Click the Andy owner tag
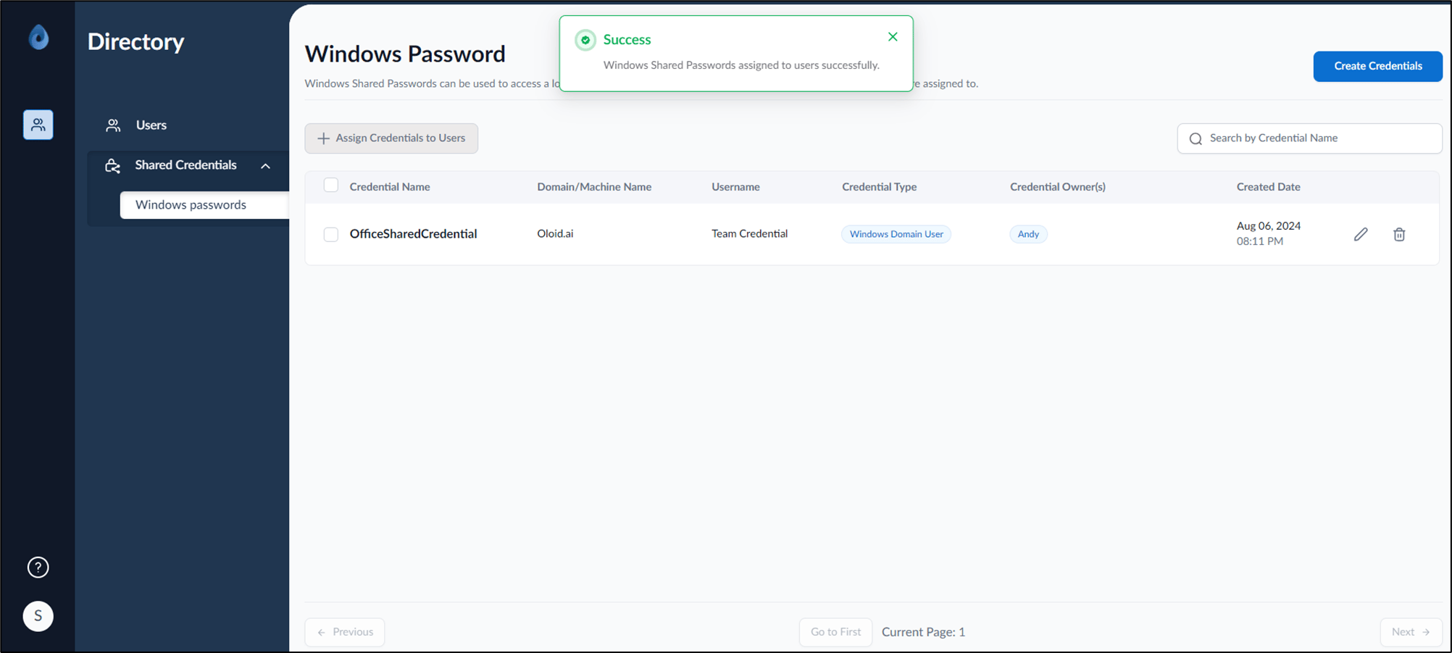Screen dimensions: 1452x653 pyautogui.click(x=1028, y=234)
